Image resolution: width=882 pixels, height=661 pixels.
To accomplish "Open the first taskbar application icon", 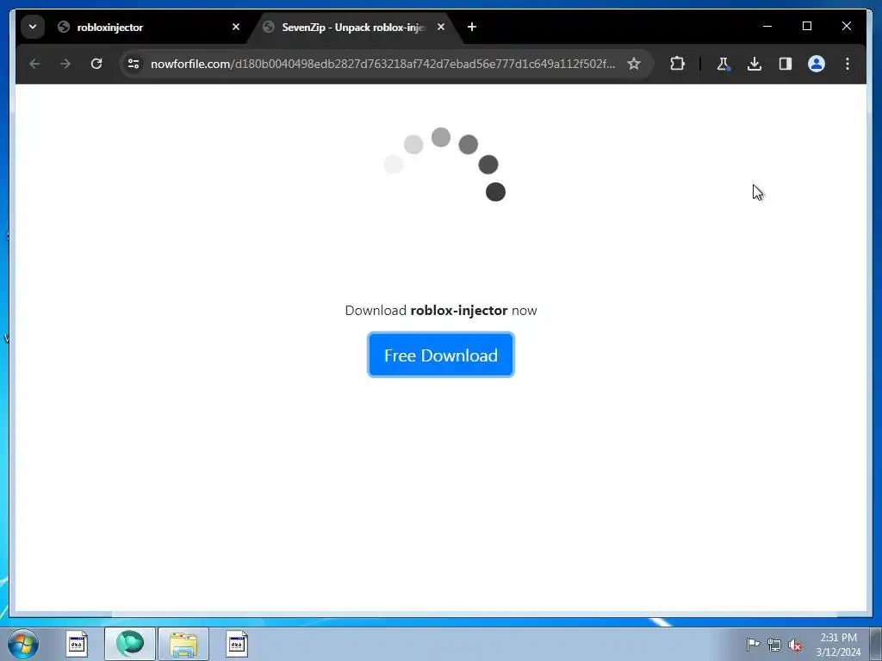I will pyautogui.click(x=77, y=644).
